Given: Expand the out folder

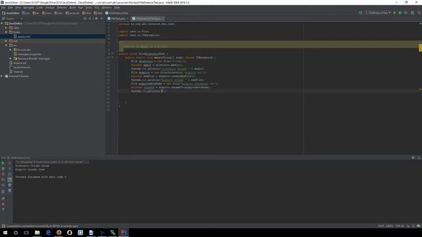Looking at the screenshot, I should point(6,41).
